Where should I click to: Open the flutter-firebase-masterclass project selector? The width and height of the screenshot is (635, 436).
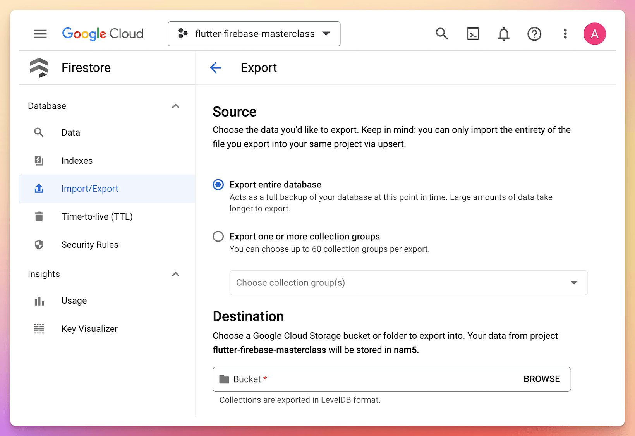pyautogui.click(x=254, y=34)
